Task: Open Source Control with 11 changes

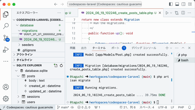Action: (6, 38)
